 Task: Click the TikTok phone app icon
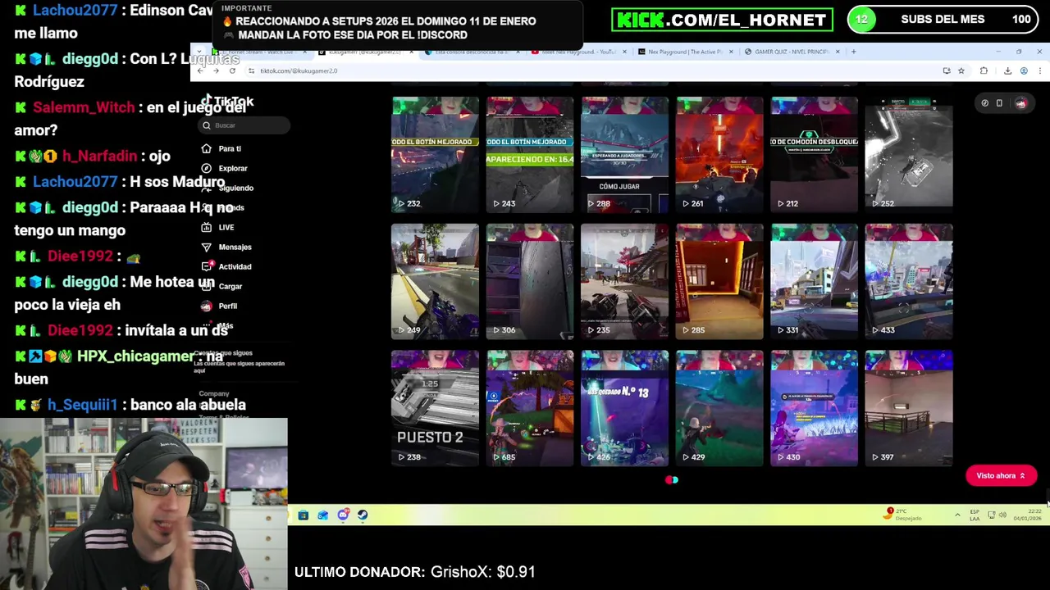click(x=999, y=103)
